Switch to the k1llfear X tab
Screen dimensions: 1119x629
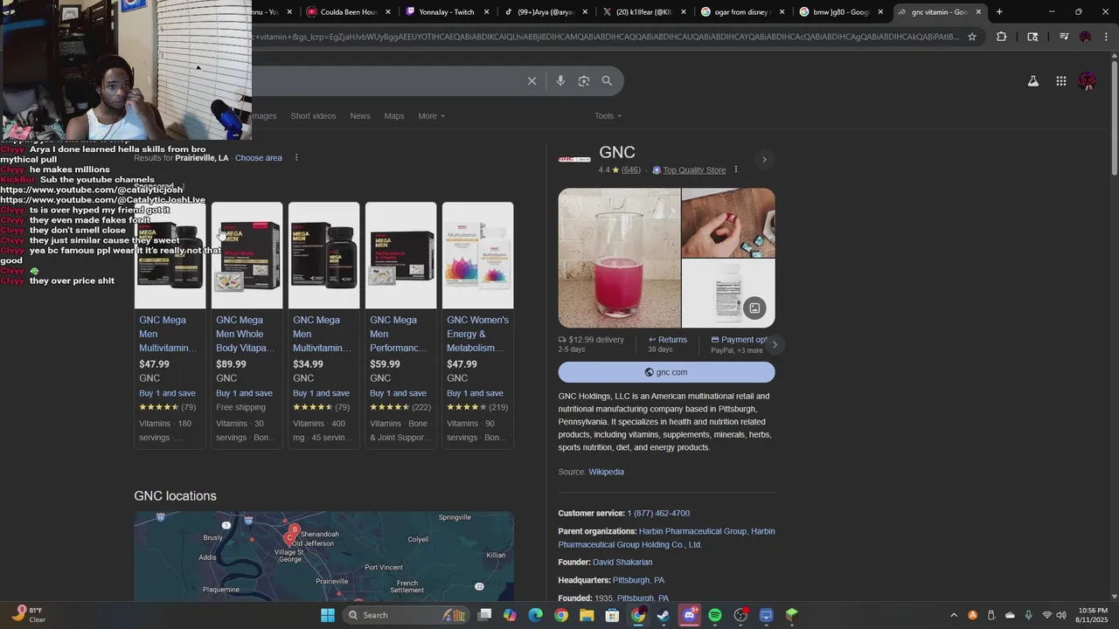(x=643, y=12)
